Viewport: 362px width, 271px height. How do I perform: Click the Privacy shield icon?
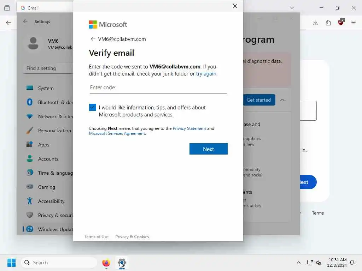click(30, 215)
